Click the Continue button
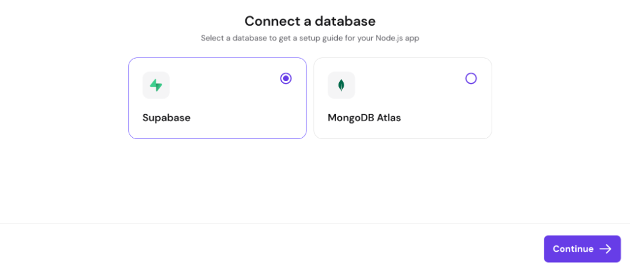 (582, 249)
